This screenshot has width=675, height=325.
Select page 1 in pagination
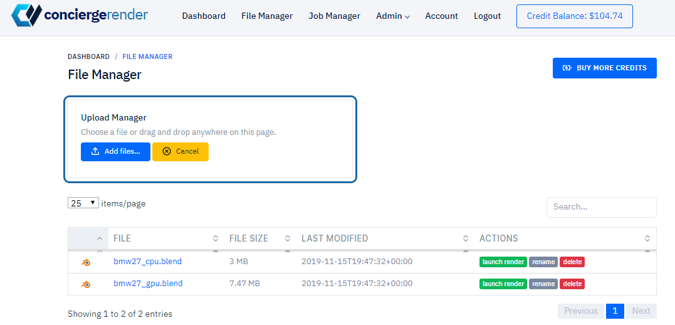pyautogui.click(x=615, y=311)
